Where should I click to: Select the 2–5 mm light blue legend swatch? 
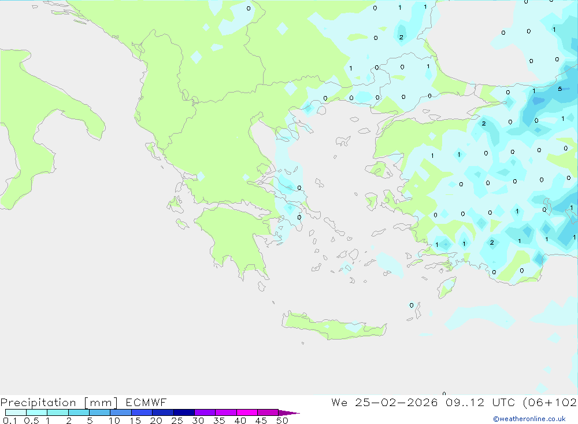(79, 412)
